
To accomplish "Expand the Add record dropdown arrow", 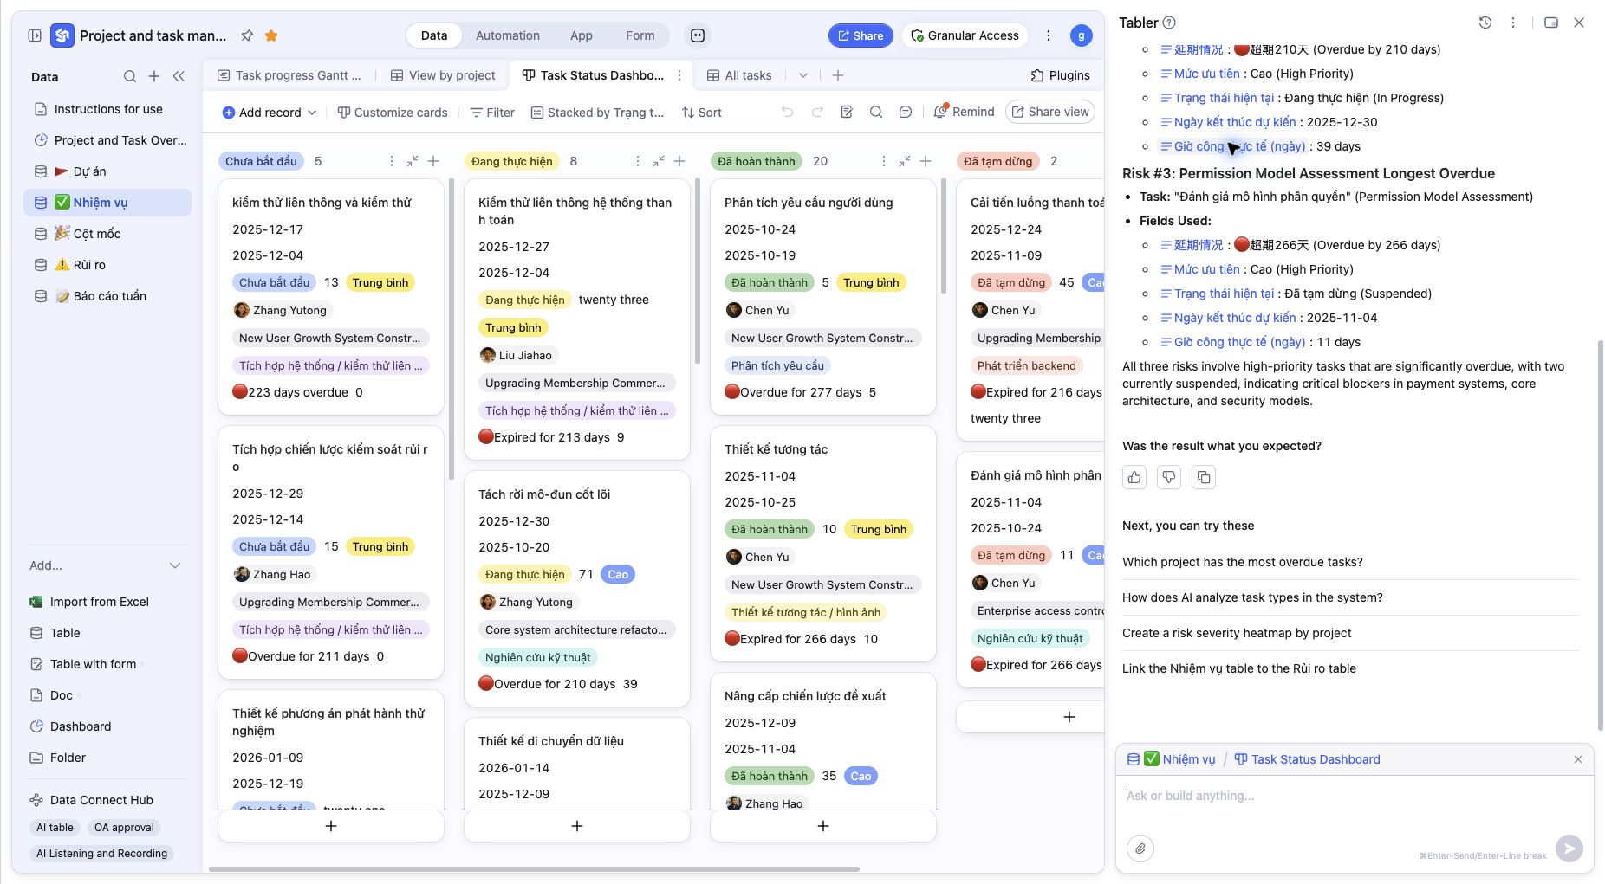I will pos(312,113).
